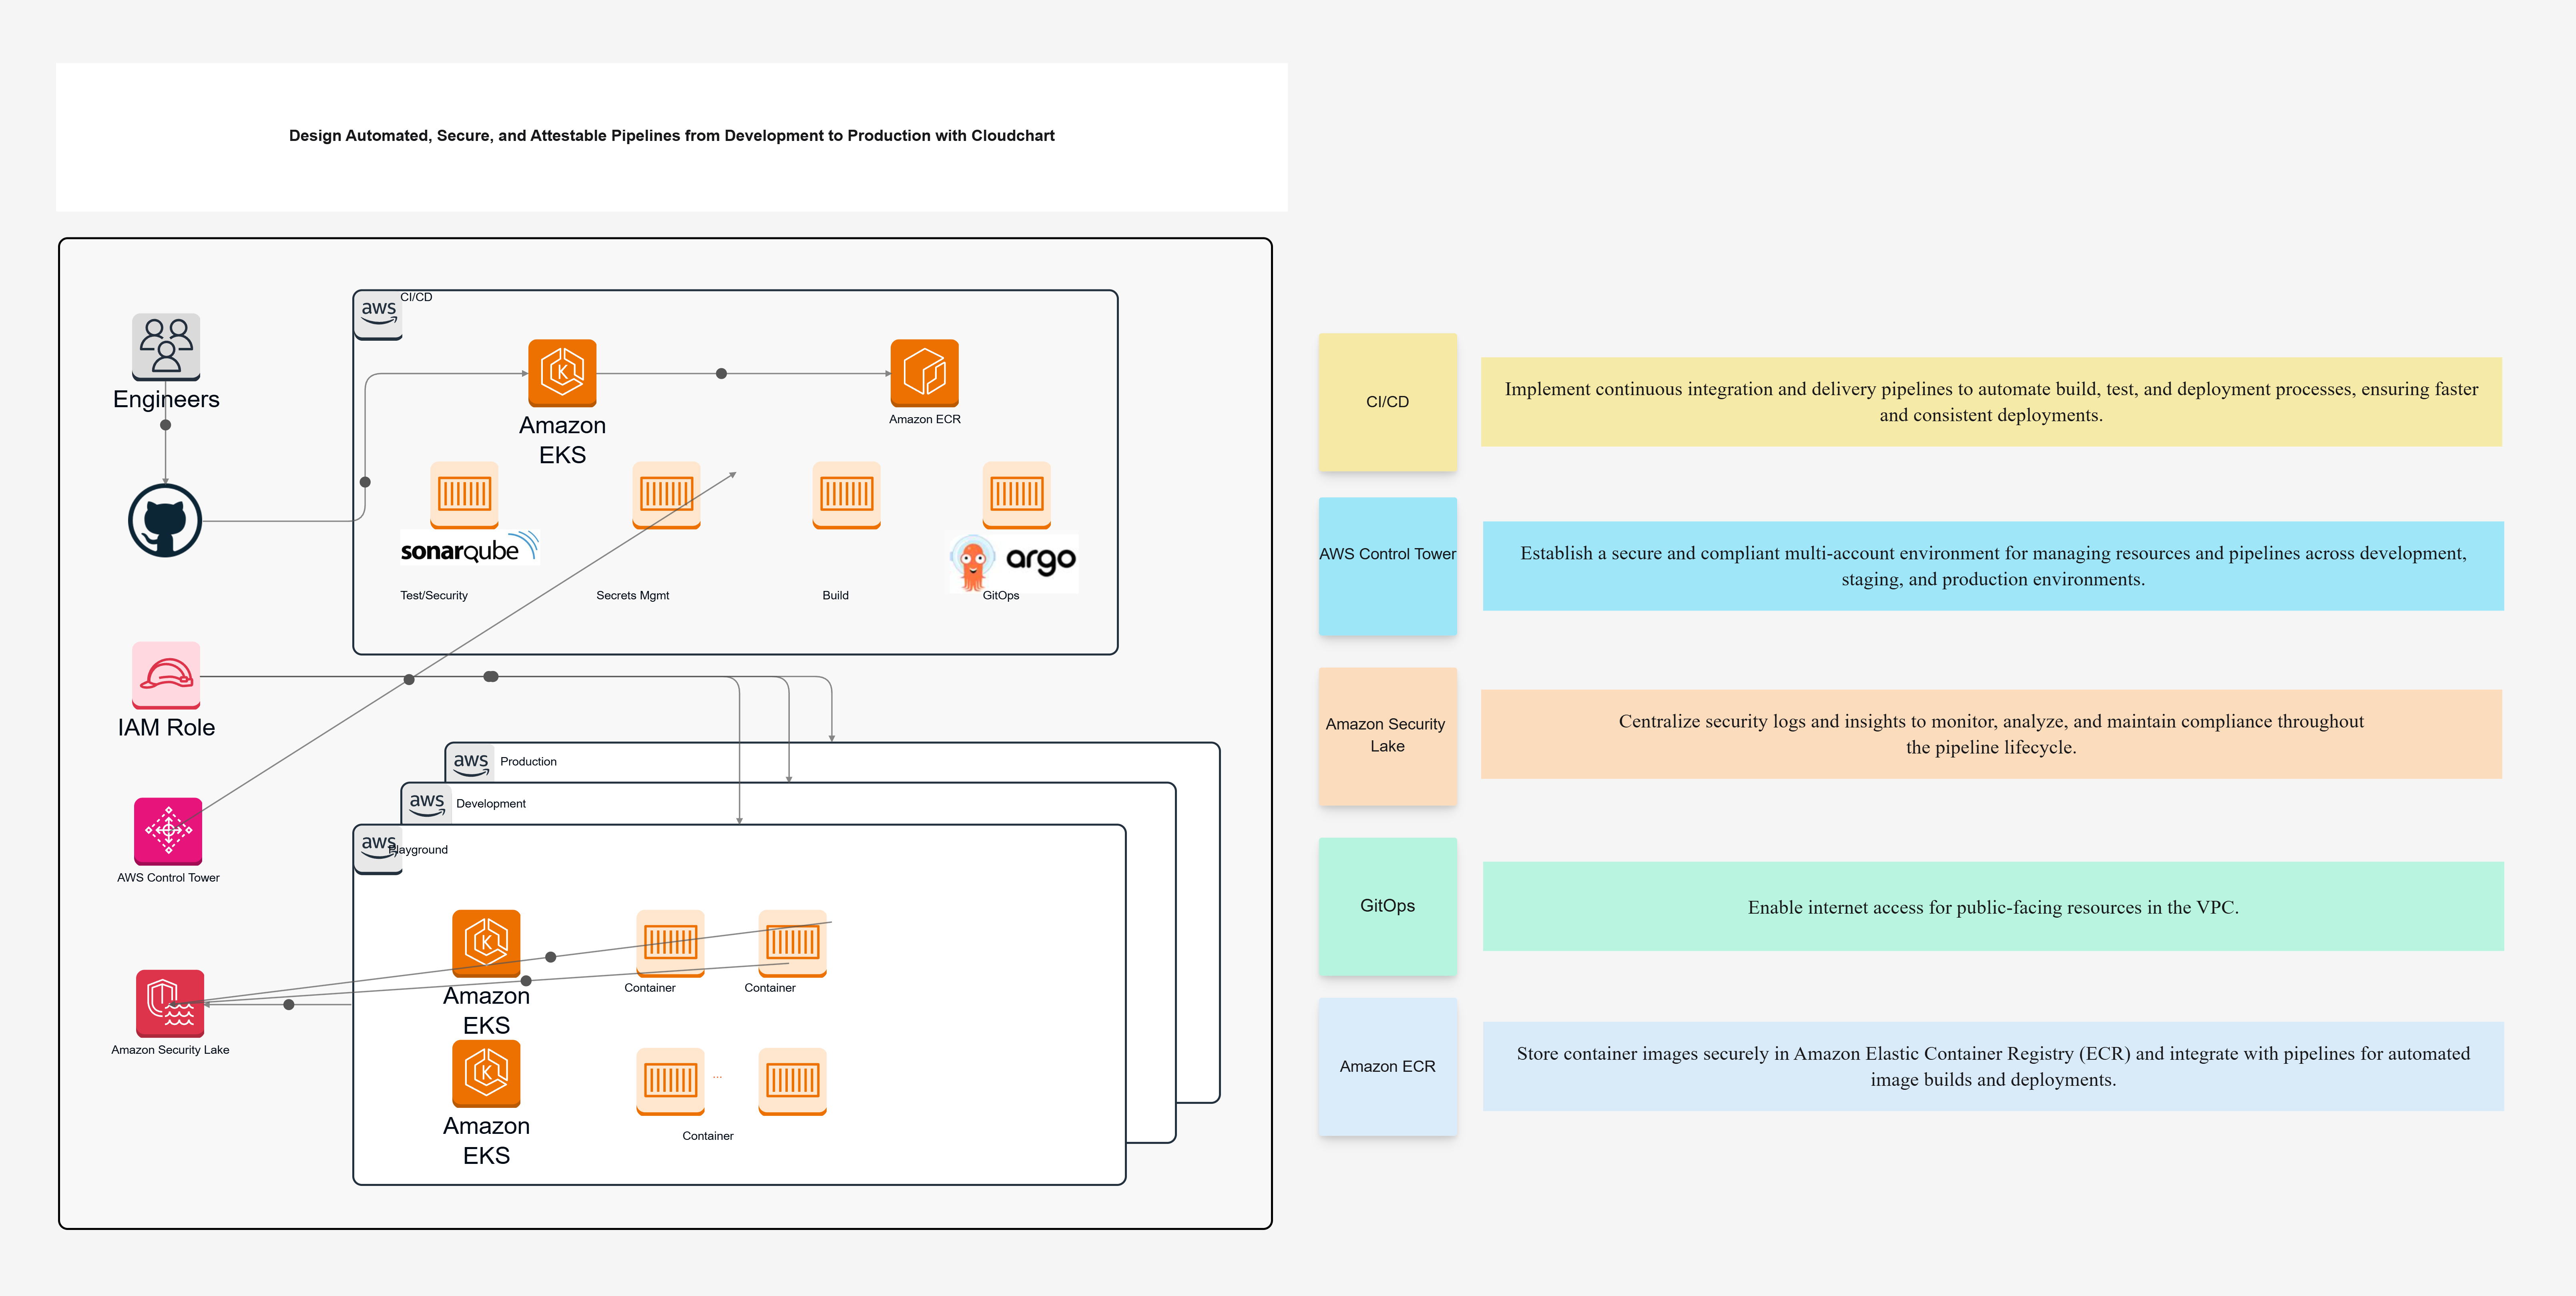Click the Amazon Security Lake icon

pos(170,1003)
